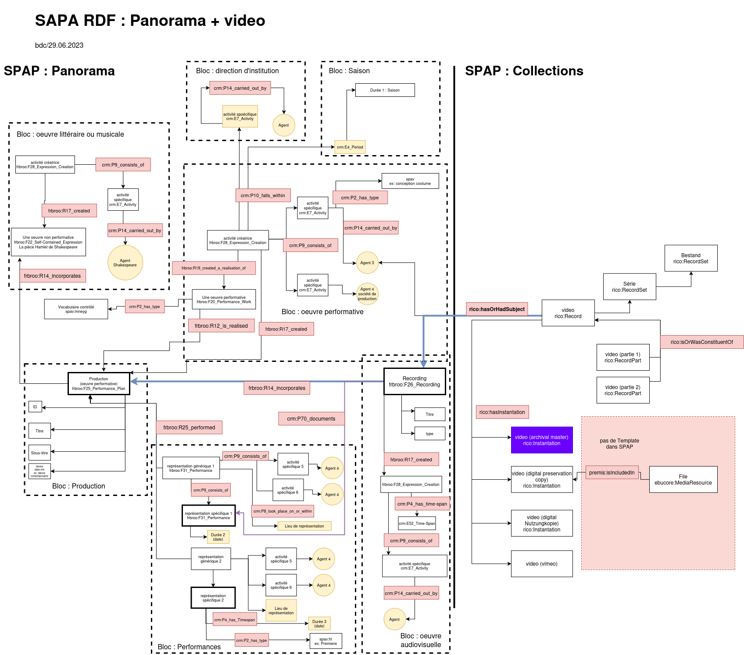The width and height of the screenshot is (744, 655).
Task: Select the Vocabulaire contrôlé spav:mneyg box
Action: coord(76,309)
